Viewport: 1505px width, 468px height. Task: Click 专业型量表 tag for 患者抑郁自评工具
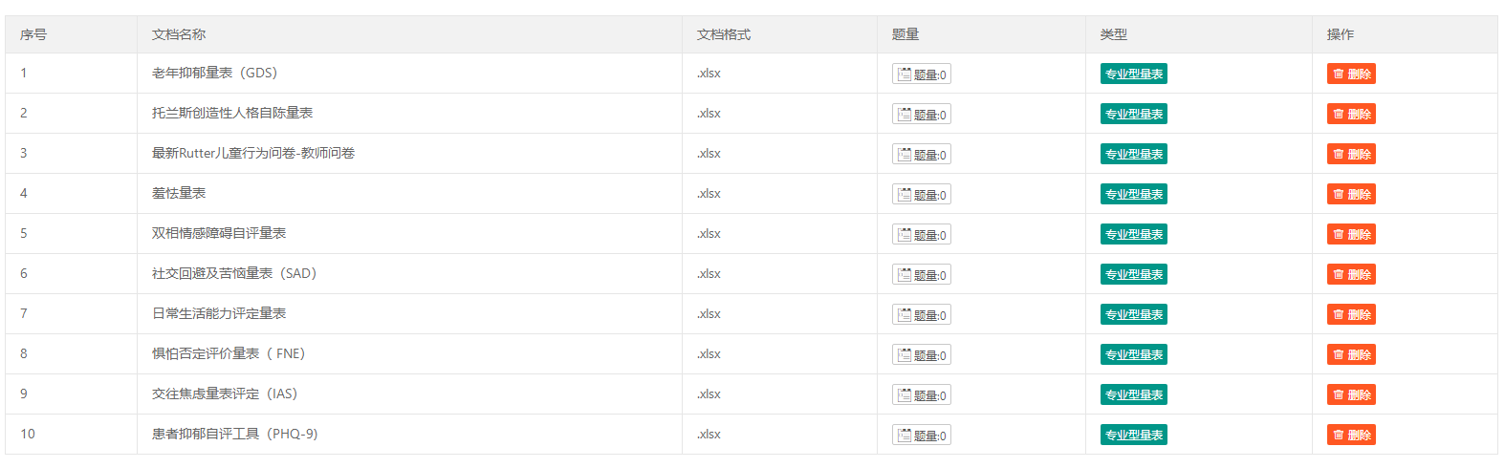click(1134, 435)
